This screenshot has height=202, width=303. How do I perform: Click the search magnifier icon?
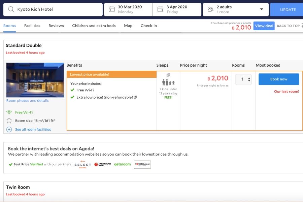point(11,9)
